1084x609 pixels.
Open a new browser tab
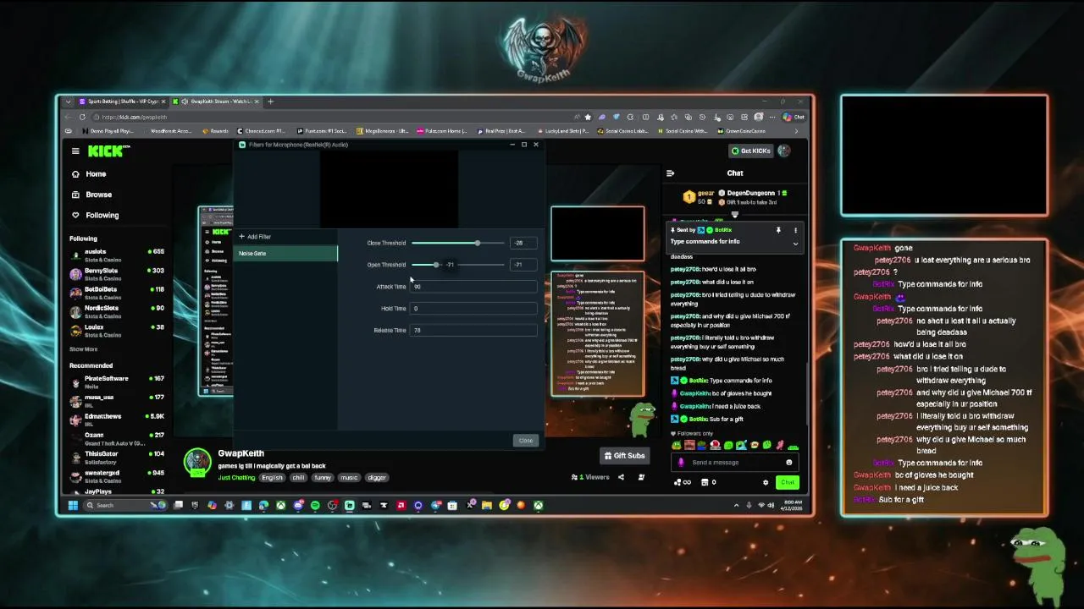(270, 101)
